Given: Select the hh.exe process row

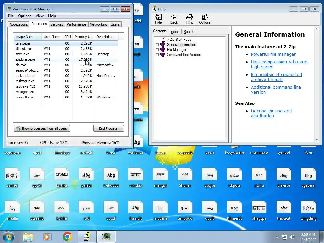Looking at the screenshot, I should 66,65.
